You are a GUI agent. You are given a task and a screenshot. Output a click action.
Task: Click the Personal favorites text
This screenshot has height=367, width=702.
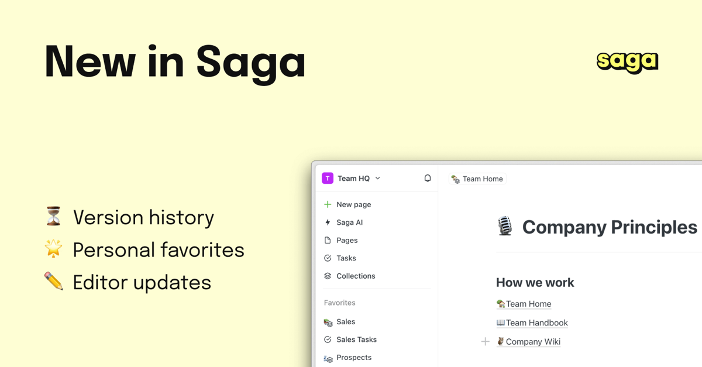[x=159, y=250]
